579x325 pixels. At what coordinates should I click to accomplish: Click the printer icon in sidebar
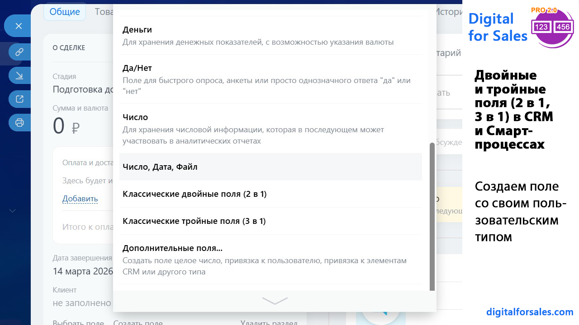(x=19, y=122)
